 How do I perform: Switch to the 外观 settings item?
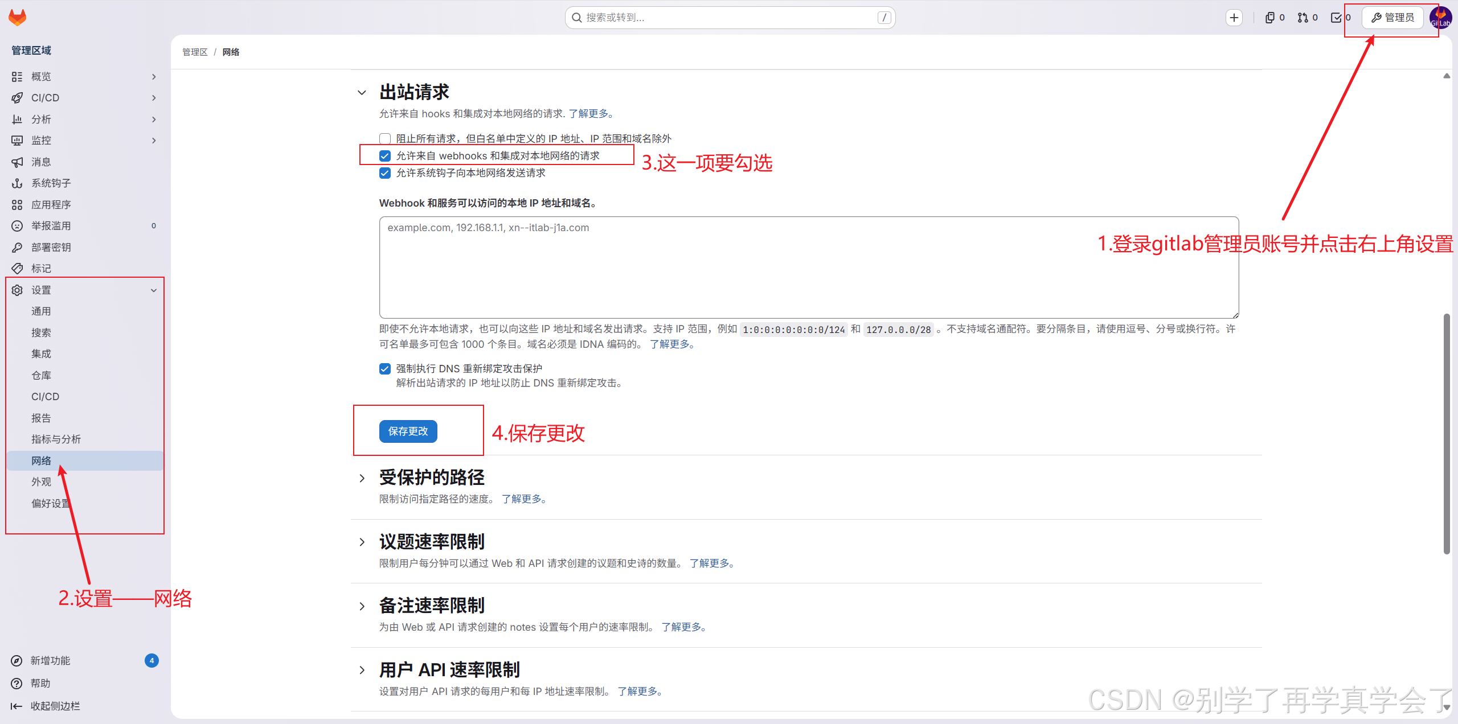coord(41,482)
